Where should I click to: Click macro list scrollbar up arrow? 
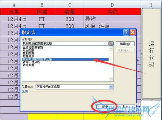pyautogui.click(x=111, y=49)
